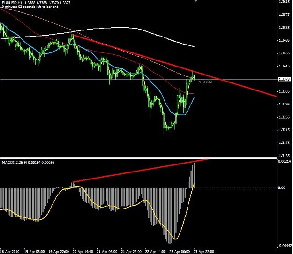Click the 1.3335 price axis label
This screenshot has height=254, width=293.
(284, 91)
